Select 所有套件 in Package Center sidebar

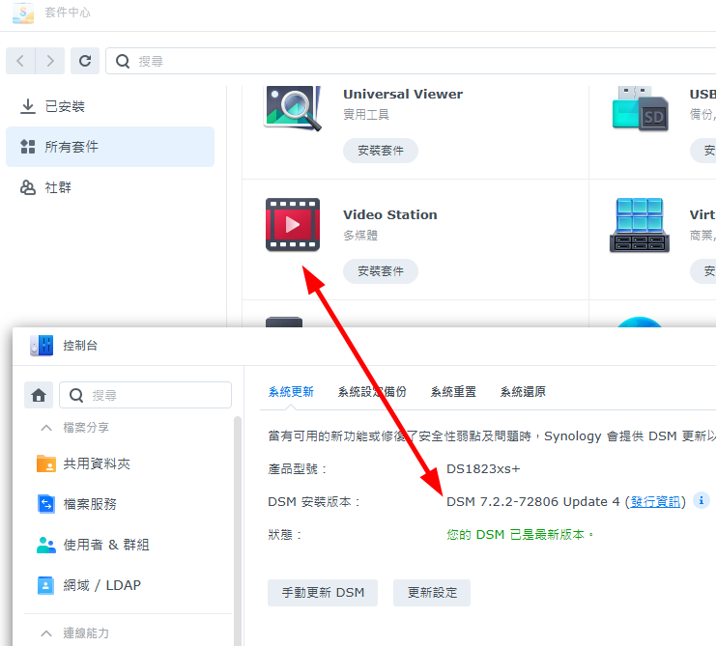[110, 147]
